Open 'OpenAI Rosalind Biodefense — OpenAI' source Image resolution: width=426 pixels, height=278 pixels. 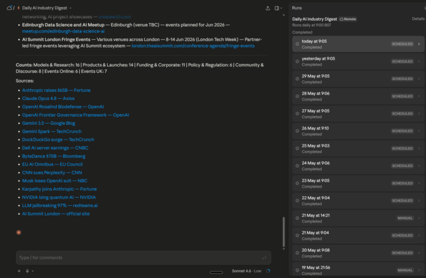(x=63, y=106)
